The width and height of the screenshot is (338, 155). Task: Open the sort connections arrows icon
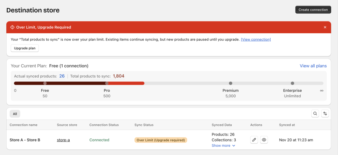(x=325, y=114)
